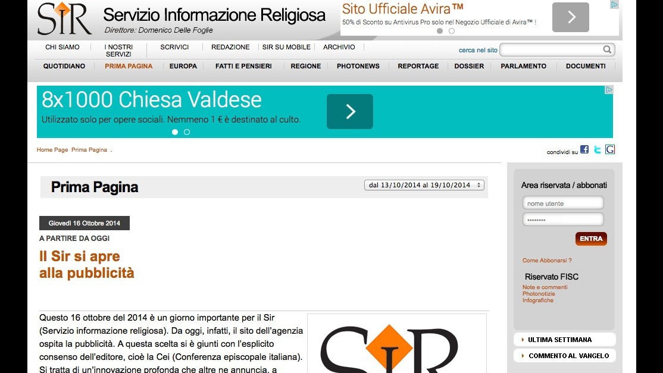This screenshot has height=373, width=663.
Task: Focus the nome utente field
Action: click(563, 203)
